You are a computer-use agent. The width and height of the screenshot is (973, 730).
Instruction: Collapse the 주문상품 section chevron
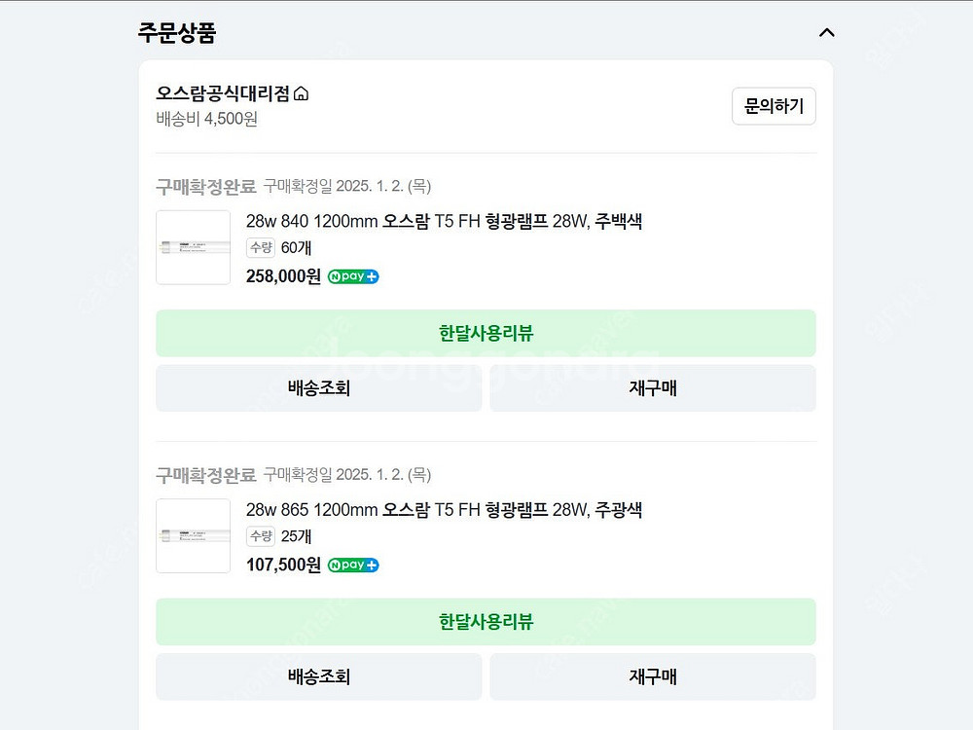tap(826, 32)
